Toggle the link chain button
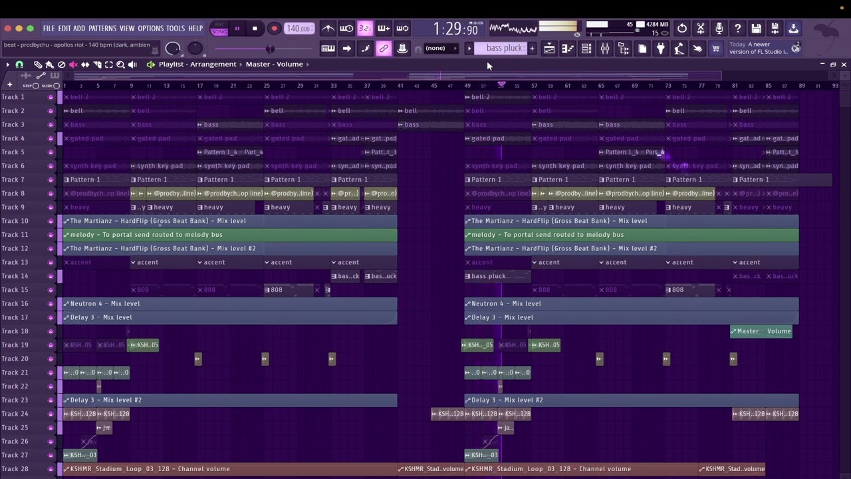Viewport: 851px width, 479px height. pyautogui.click(x=384, y=49)
